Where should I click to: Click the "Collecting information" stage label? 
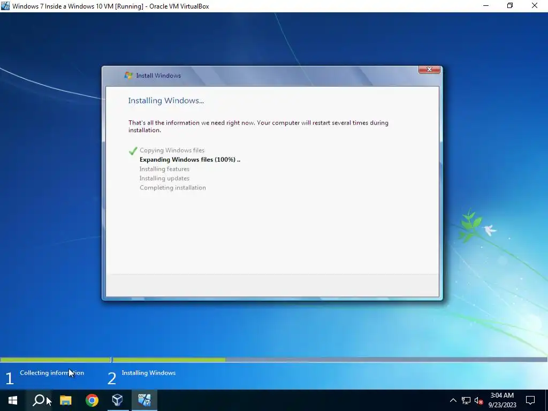[52, 373]
